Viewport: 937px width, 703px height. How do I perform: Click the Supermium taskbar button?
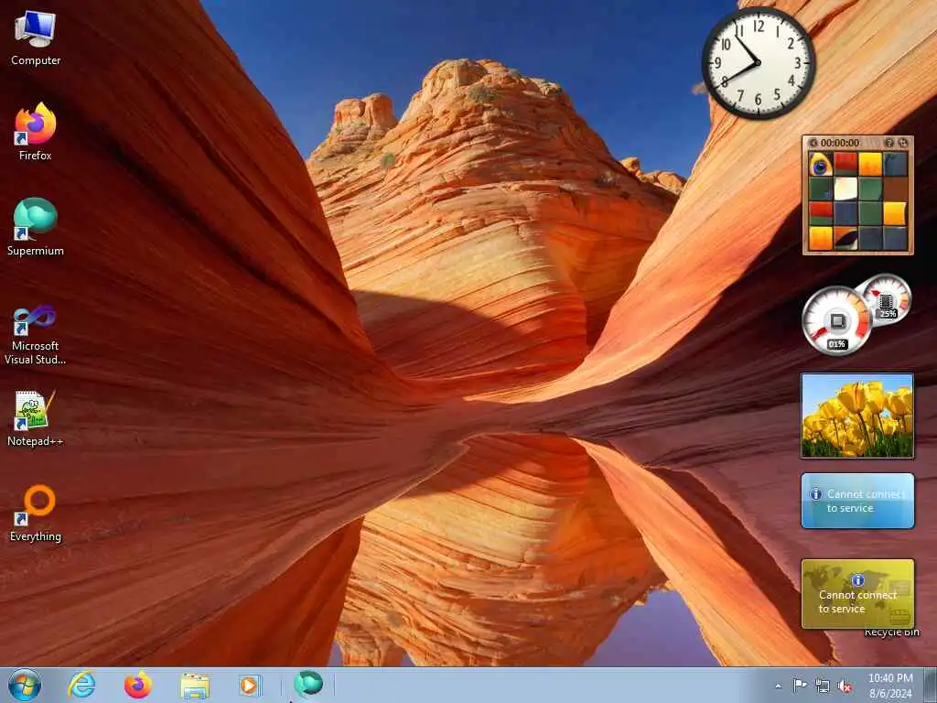point(308,684)
